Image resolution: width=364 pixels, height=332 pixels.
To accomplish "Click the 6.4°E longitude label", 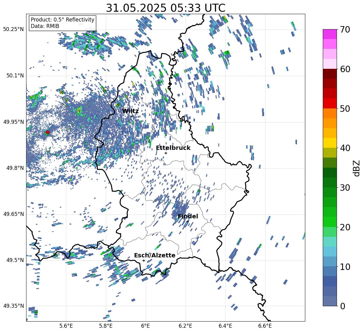I will tap(225, 326).
